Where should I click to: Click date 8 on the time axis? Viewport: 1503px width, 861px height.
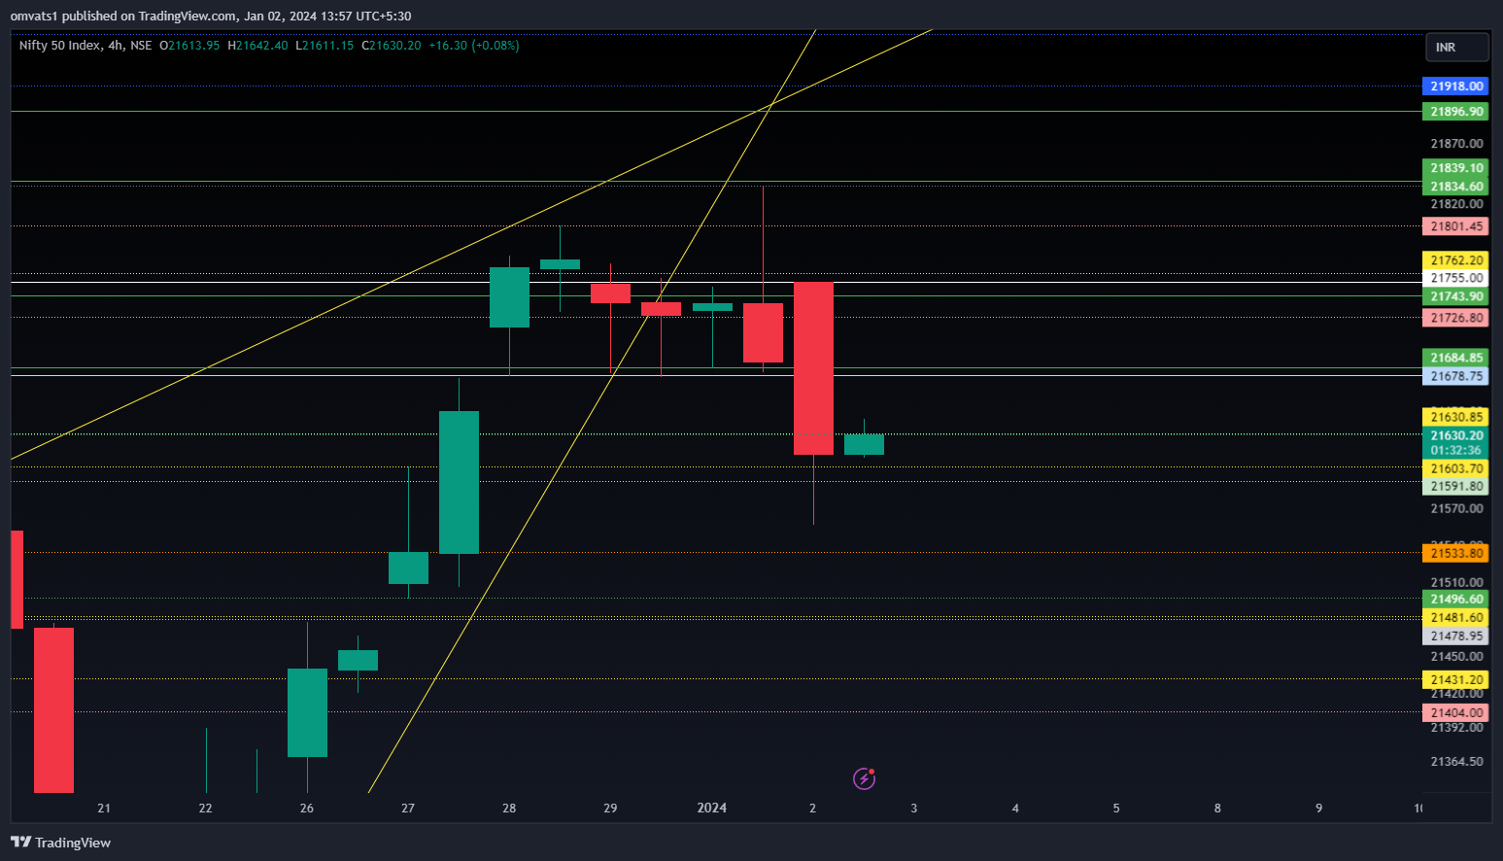(1217, 809)
